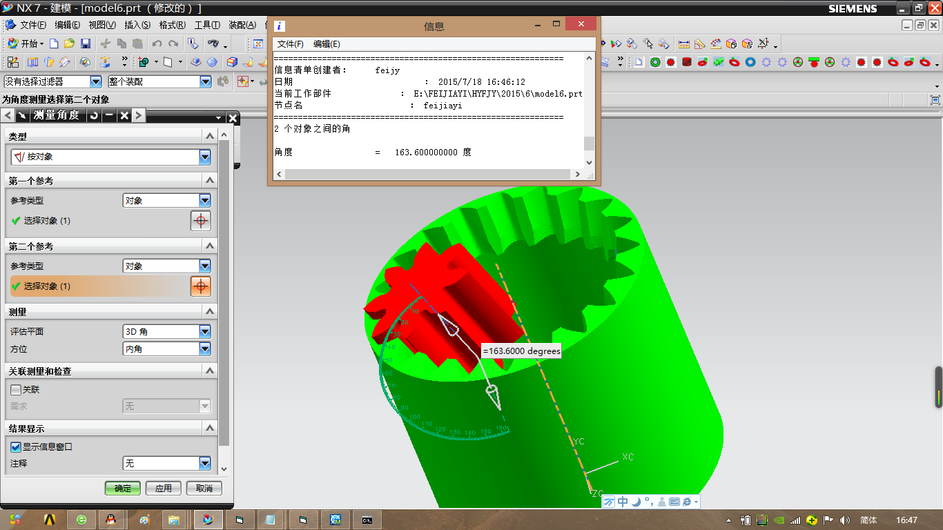This screenshot has width=943, height=530.
Task: Click the Redo arrow icon
Action: [x=173, y=43]
